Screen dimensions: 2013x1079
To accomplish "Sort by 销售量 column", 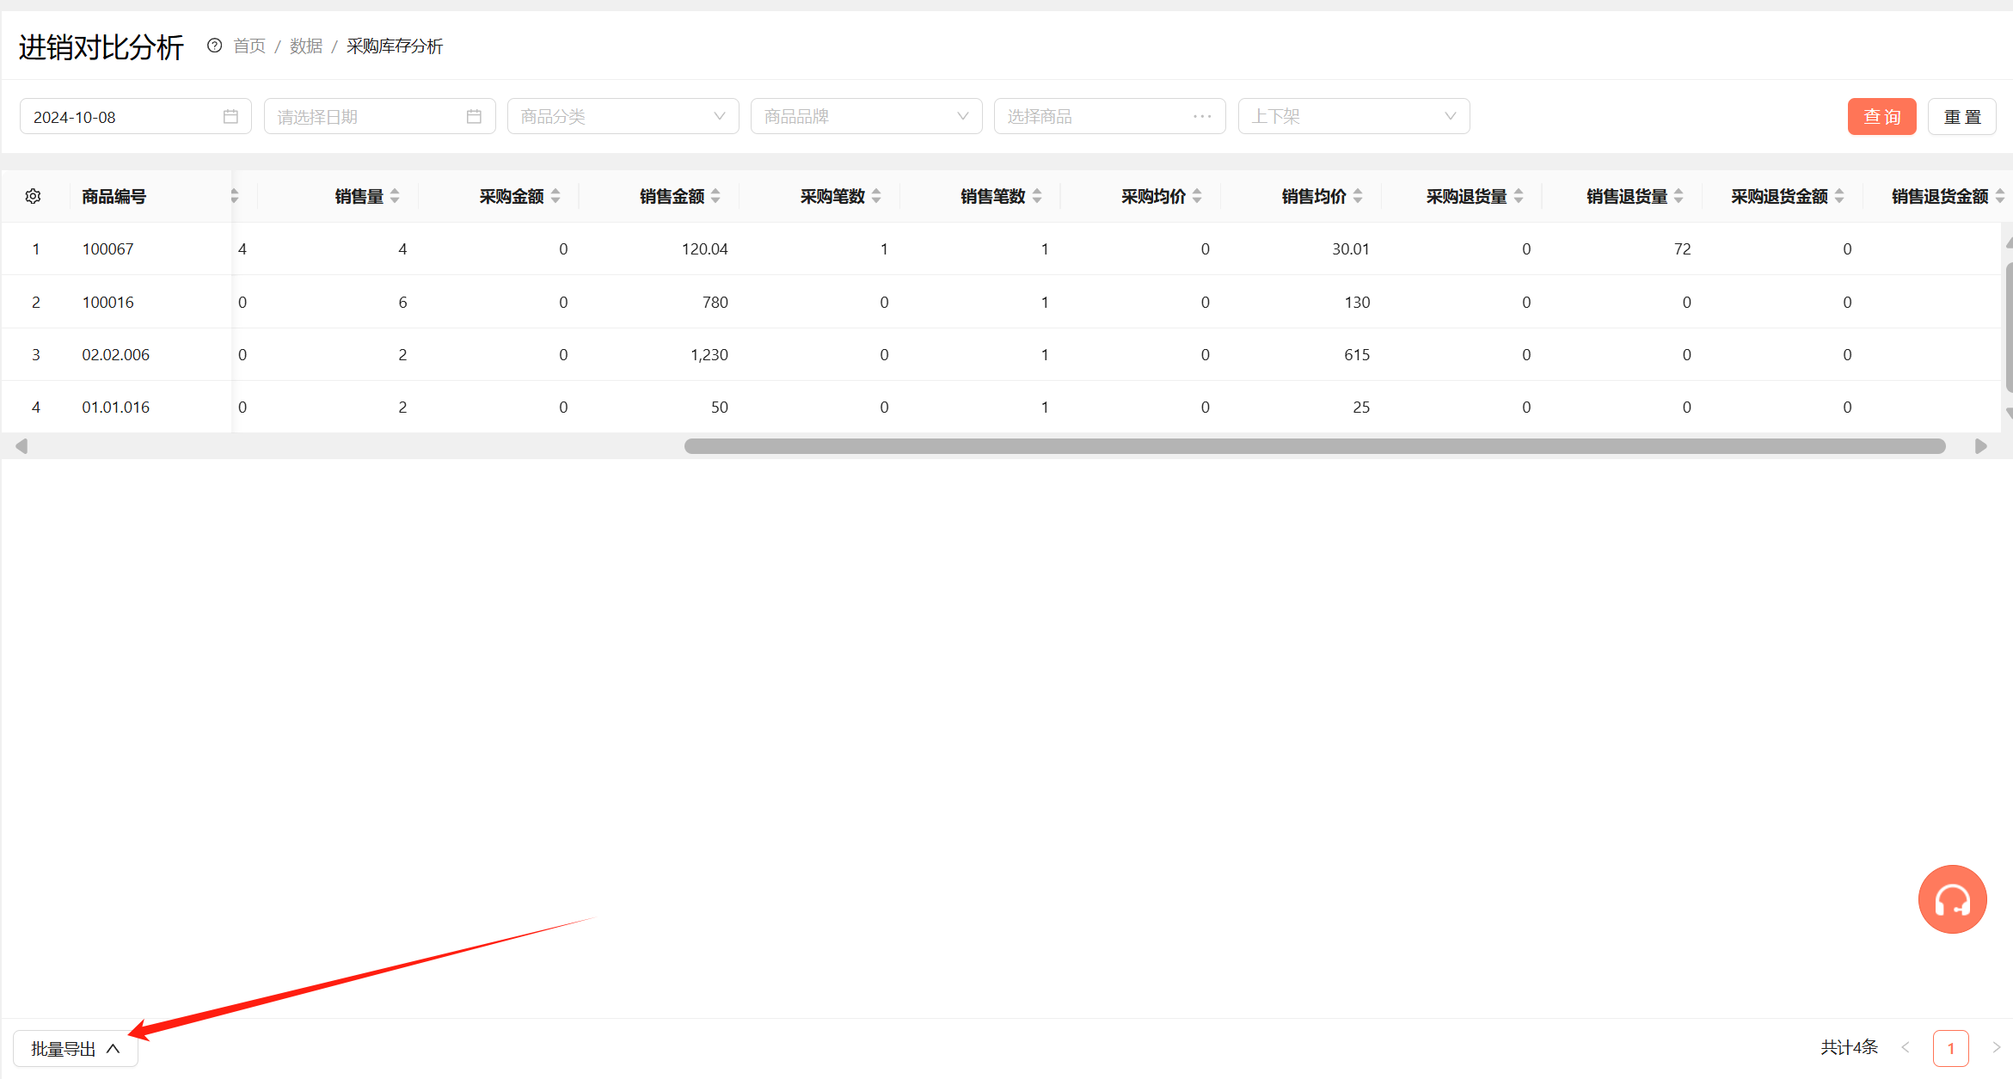I will pyautogui.click(x=395, y=197).
